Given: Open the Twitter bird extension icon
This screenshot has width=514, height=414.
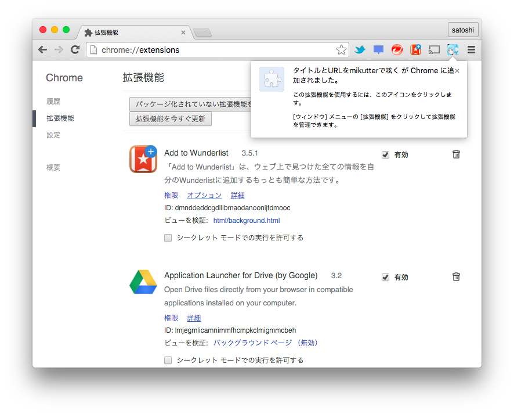Looking at the screenshot, I should [360, 50].
